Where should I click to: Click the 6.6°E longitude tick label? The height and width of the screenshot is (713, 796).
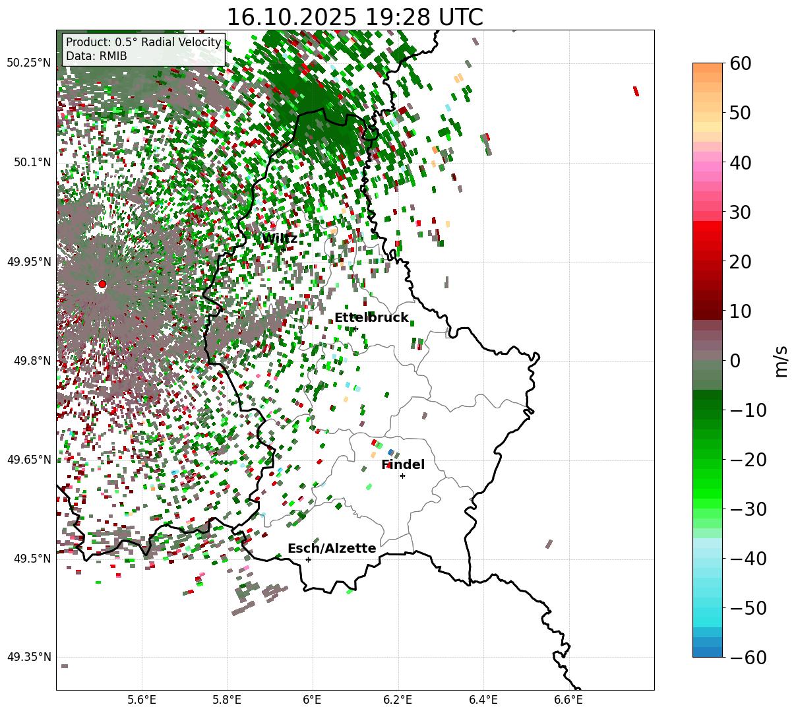click(568, 700)
